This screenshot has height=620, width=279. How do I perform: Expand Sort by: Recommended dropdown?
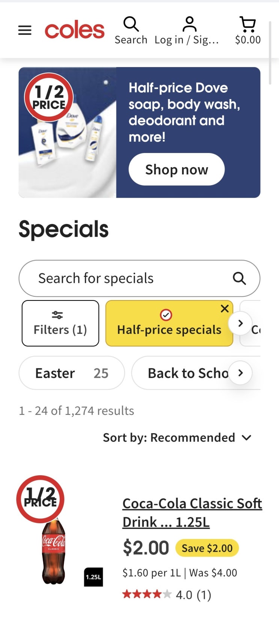tap(177, 438)
